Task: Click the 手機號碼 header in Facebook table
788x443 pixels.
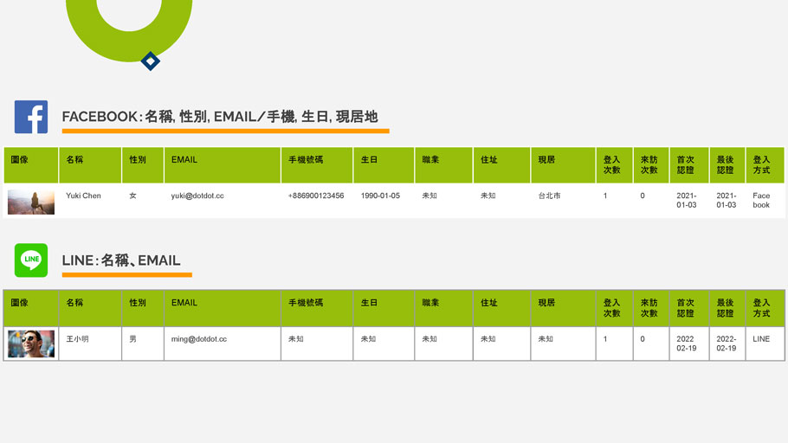Action: (x=306, y=160)
